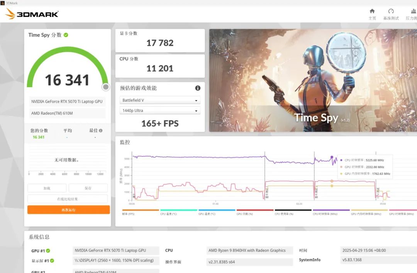This screenshot has width=417, height=273.
Task: Open the Battlefield V game dropdown
Action: click(160, 100)
